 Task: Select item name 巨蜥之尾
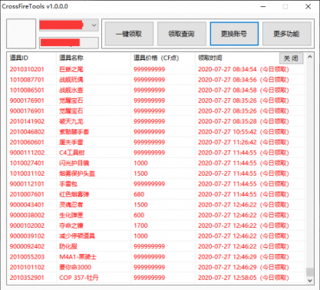click(71, 69)
